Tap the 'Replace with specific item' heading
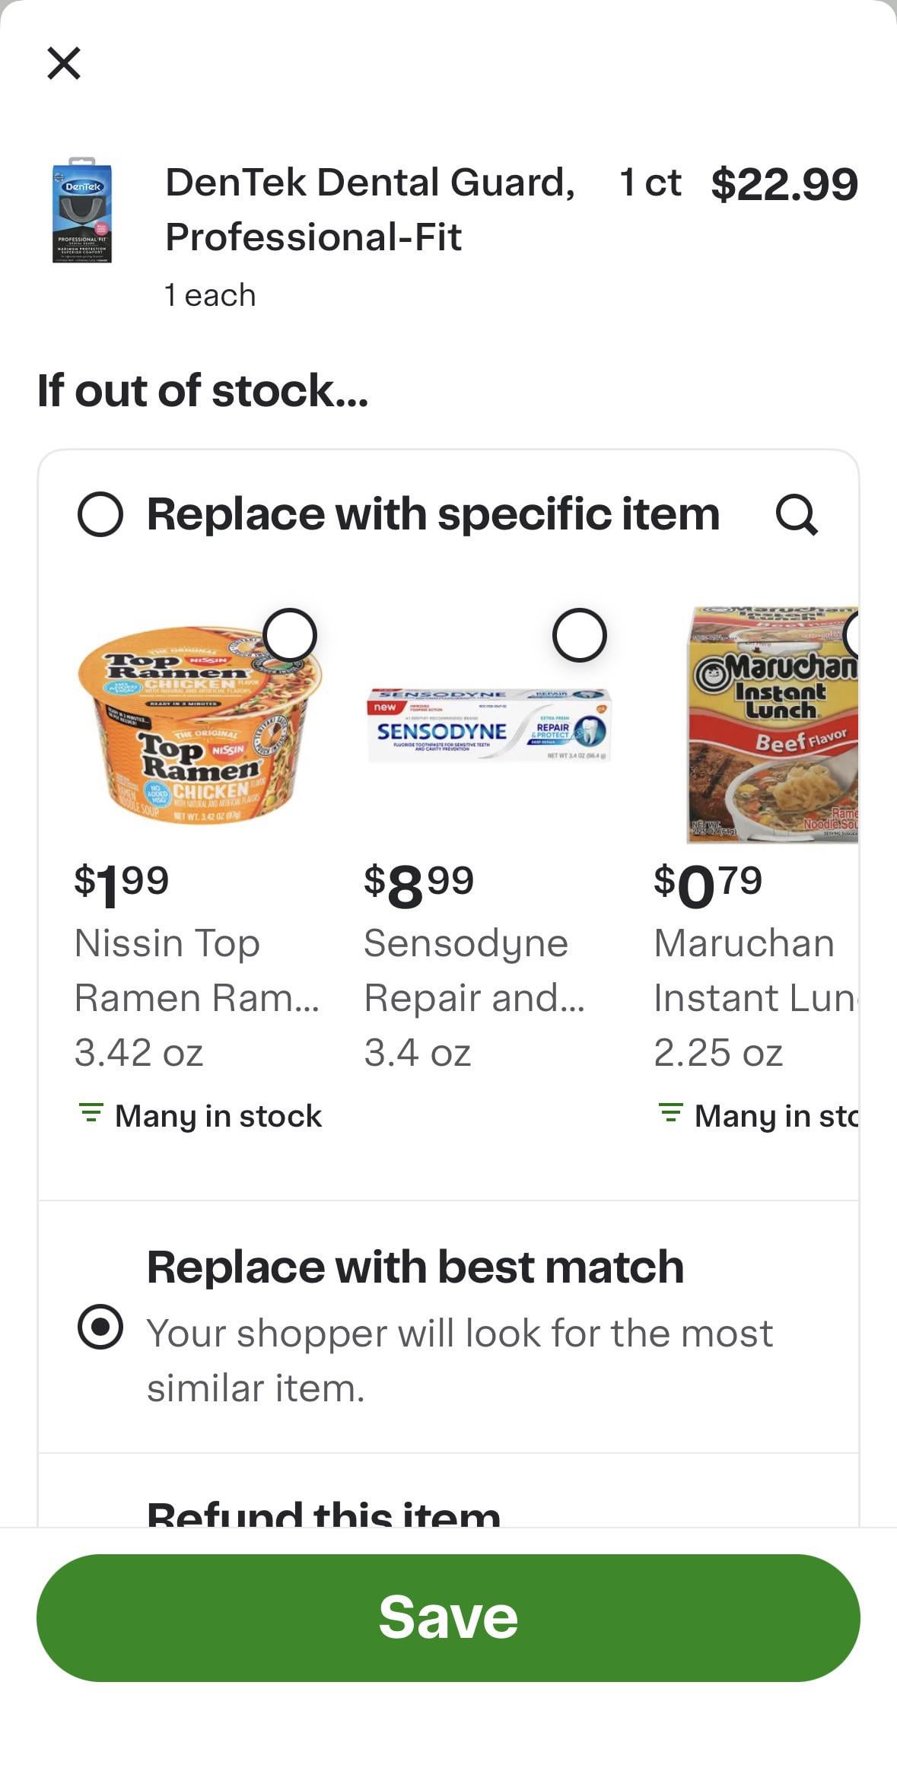The height and width of the screenshot is (1787, 897). pyautogui.click(x=433, y=514)
